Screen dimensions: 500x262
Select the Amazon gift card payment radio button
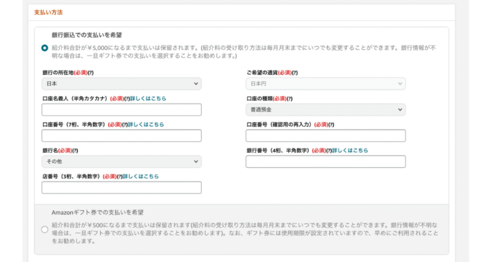pyautogui.click(x=45, y=229)
